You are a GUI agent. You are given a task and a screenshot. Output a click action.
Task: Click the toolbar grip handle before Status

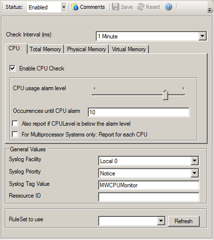(x=2, y=7)
